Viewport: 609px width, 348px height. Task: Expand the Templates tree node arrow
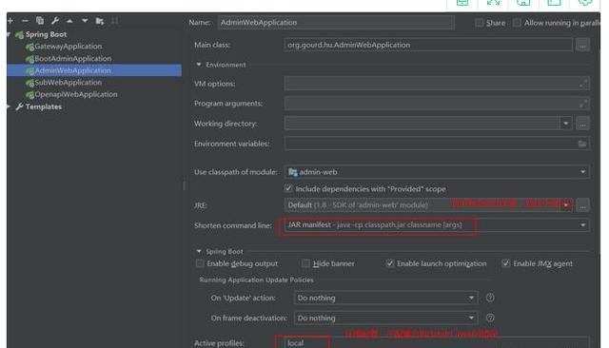9,106
